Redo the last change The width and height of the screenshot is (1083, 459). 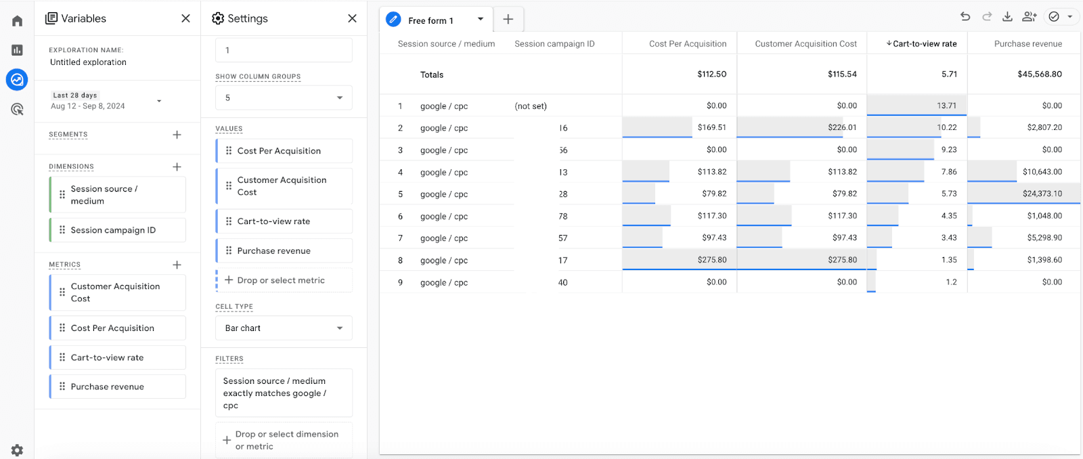coord(987,17)
